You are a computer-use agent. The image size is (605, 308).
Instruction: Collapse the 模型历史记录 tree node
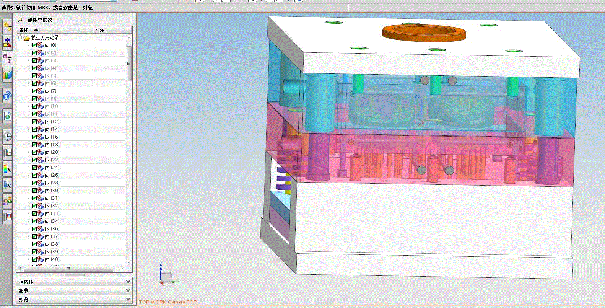point(20,37)
